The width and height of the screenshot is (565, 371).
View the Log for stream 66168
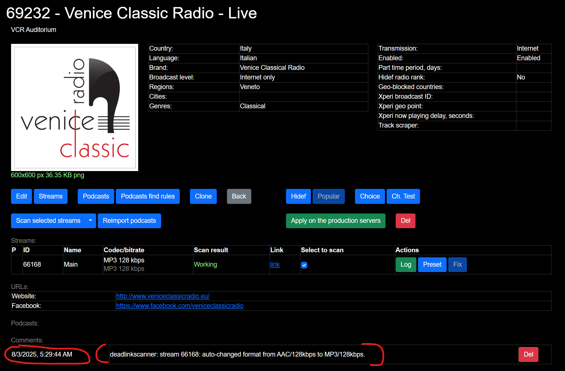[406, 264]
